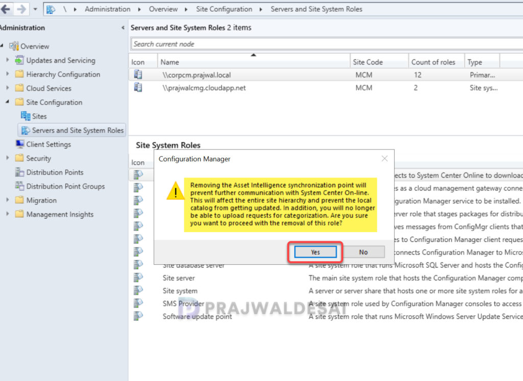Select Software update point role row
523x381 pixels.
326,316
